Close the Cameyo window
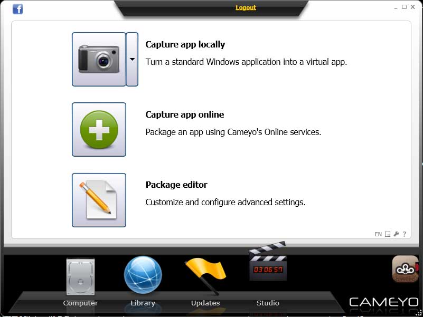This screenshot has width=423, height=317. pos(413,7)
